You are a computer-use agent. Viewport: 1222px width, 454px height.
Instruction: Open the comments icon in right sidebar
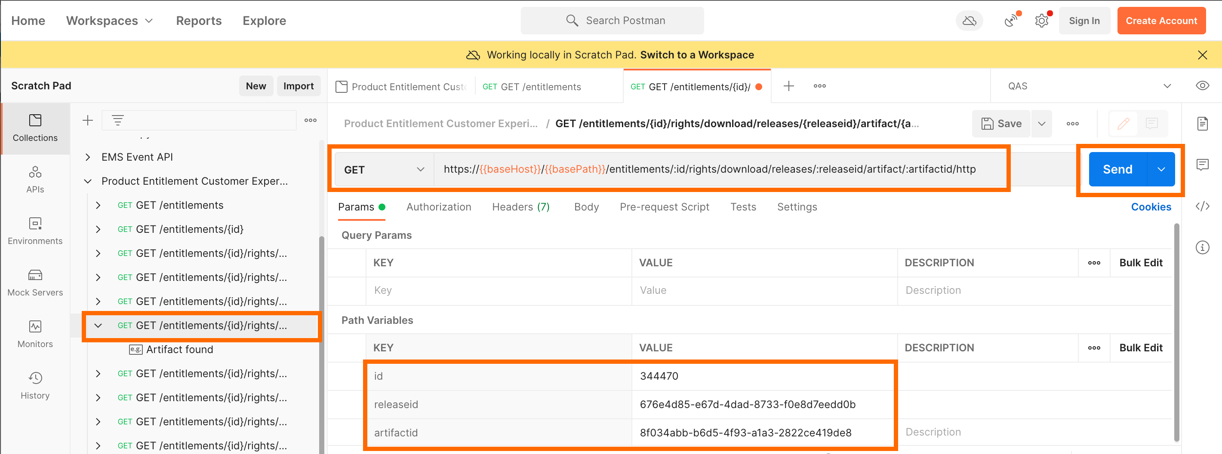click(1202, 165)
